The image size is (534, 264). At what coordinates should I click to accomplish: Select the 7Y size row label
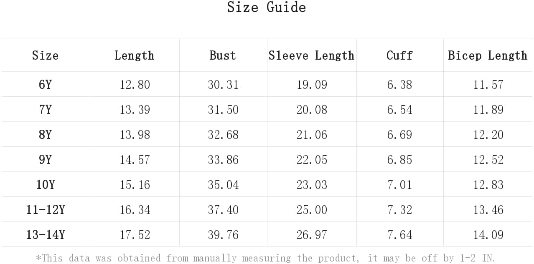point(45,110)
